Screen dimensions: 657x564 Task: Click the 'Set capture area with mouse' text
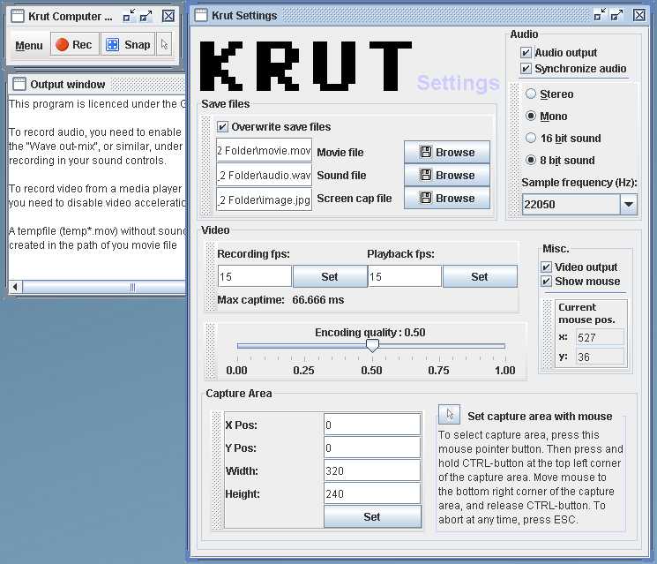coord(540,416)
